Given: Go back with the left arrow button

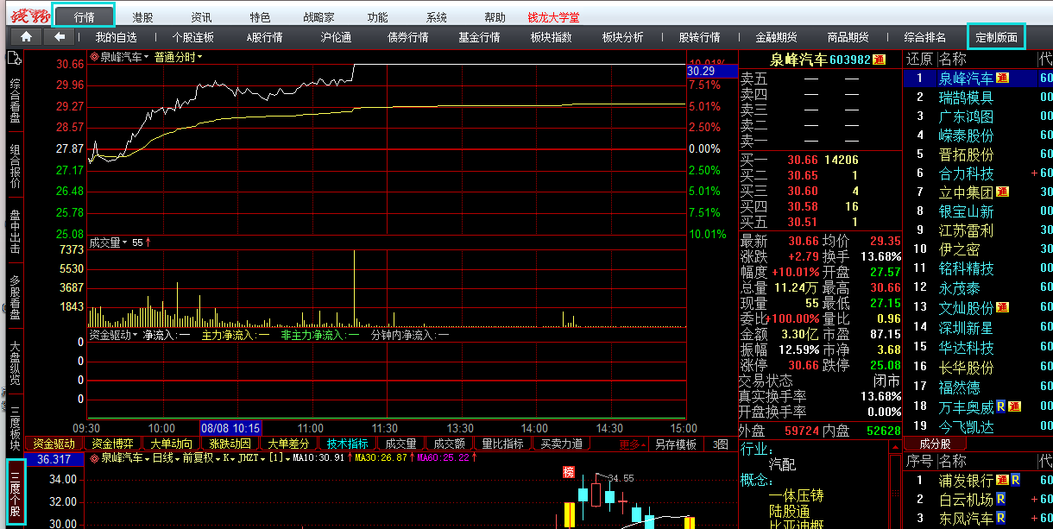Looking at the screenshot, I should click(59, 37).
